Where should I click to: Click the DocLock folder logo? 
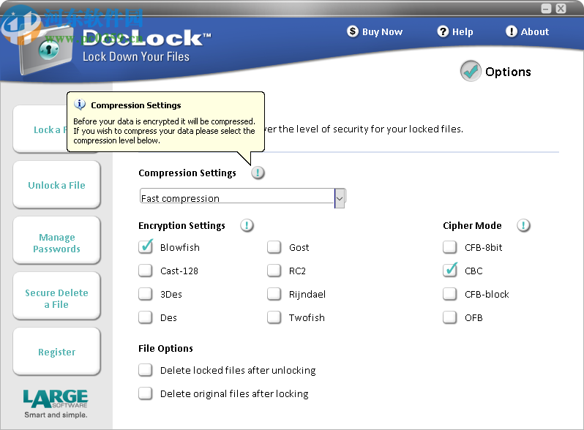47,50
